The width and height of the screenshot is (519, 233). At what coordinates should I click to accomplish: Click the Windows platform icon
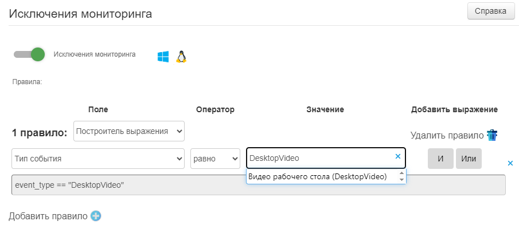163,56
